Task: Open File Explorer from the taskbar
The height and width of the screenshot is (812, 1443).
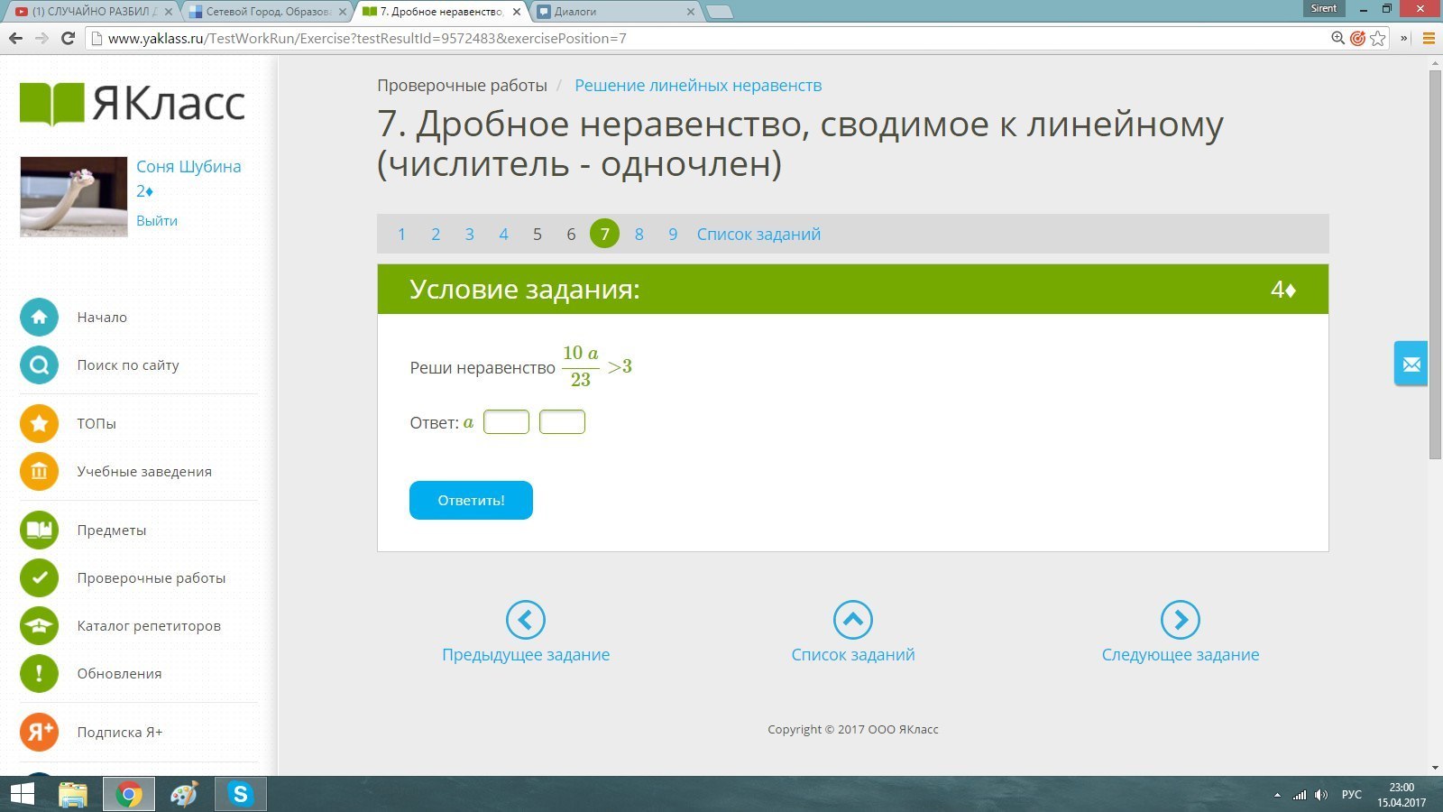Action: (73, 794)
